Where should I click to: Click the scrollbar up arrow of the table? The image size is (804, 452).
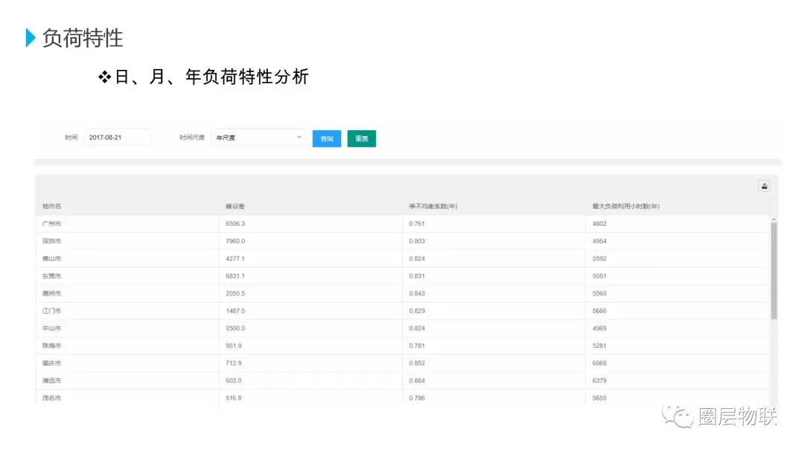[773, 219]
